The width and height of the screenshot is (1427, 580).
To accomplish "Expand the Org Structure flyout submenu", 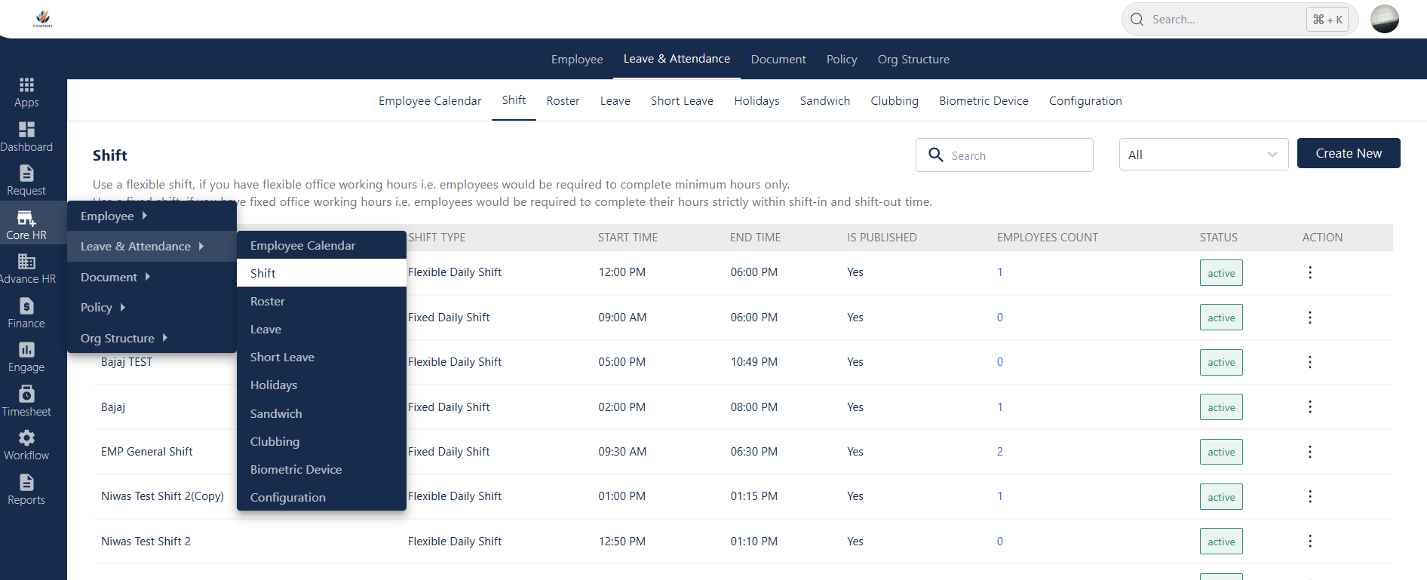I will point(124,339).
